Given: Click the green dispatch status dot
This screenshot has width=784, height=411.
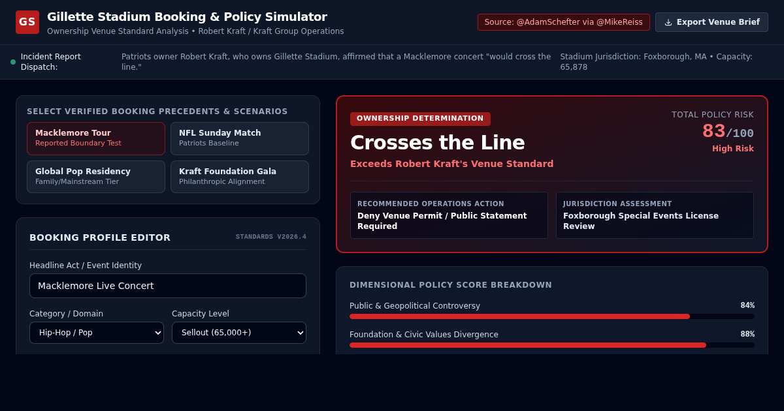Looking at the screenshot, I should [x=13, y=62].
